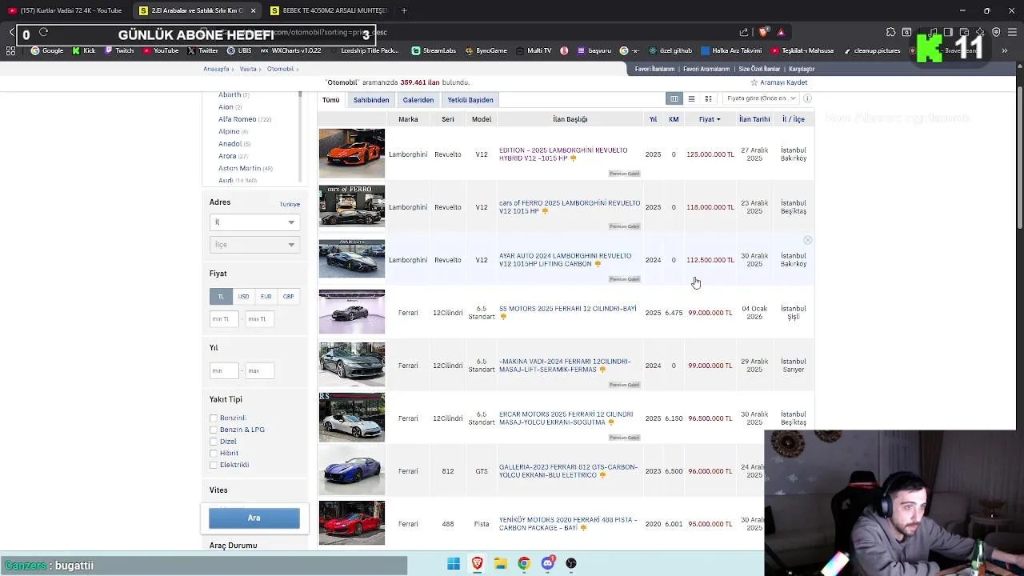Select the Sahibinden tab
The height and width of the screenshot is (576, 1024).
click(371, 100)
